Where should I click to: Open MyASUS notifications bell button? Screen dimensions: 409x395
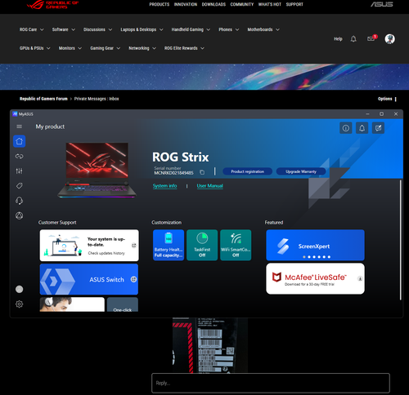(362, 128)
